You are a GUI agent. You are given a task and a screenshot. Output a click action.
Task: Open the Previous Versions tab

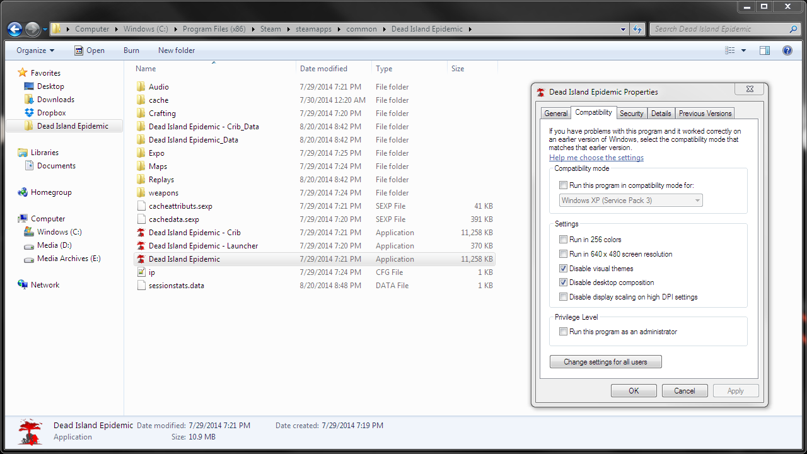tap(705, 113)
